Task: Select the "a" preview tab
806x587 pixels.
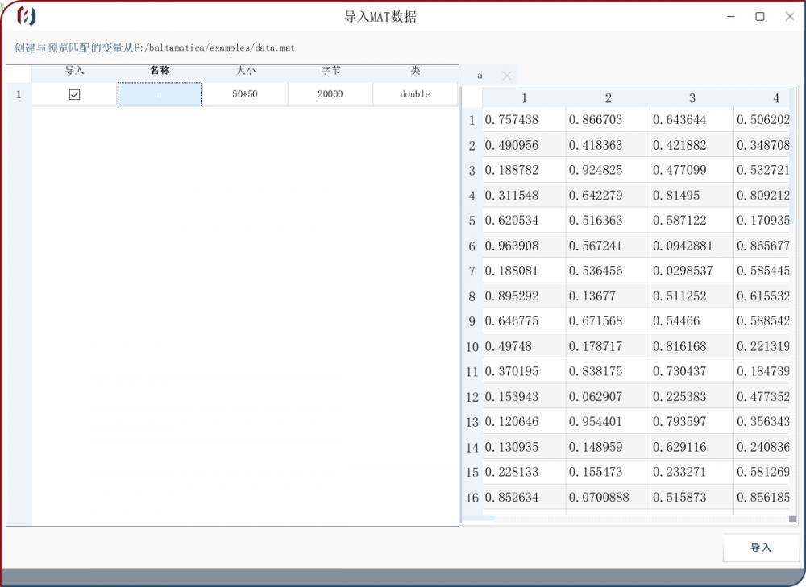Action: coord(480,75)
